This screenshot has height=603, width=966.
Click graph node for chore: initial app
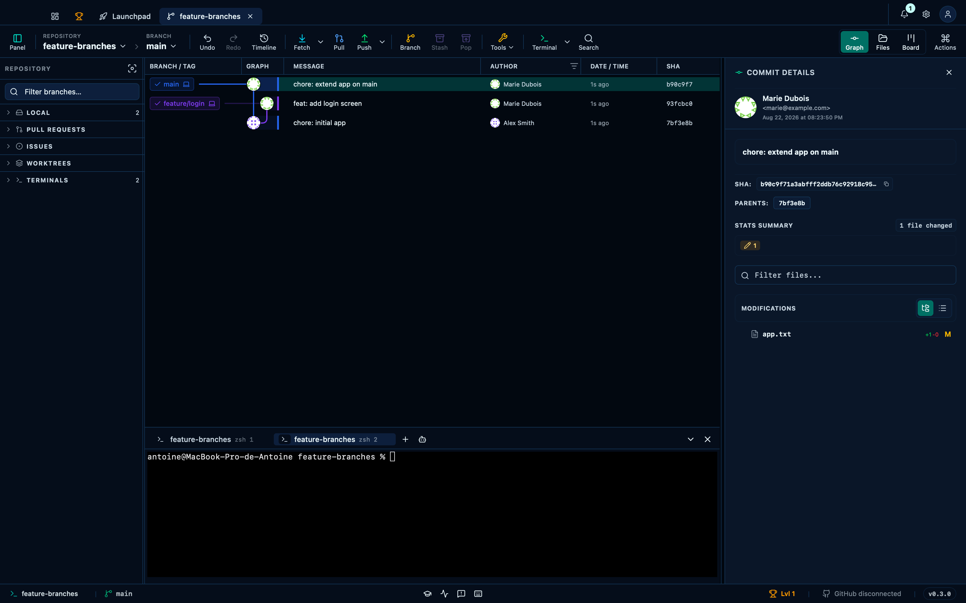[254, 123]
